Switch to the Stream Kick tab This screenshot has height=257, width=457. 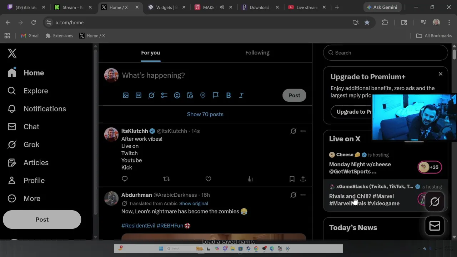pyautogui.click(x=73, y=7)
